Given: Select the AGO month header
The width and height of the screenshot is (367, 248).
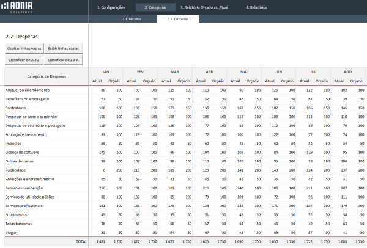Looking at the screenshot, I should click(347, 72).
